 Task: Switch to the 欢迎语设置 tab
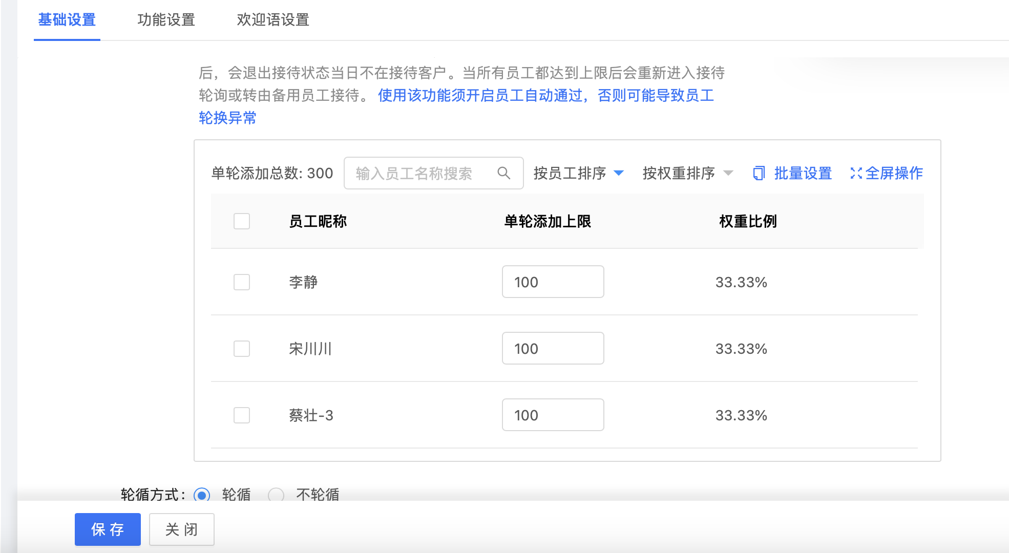[273, 20]
